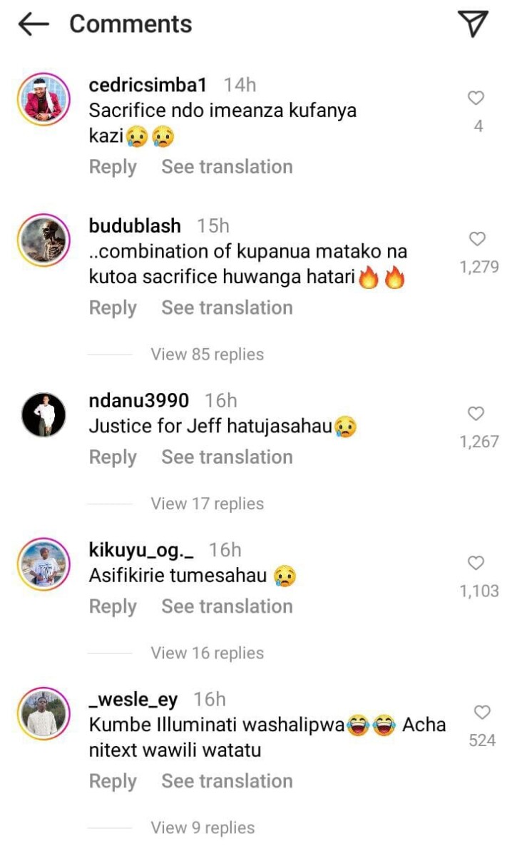
Task: Open _wesle_ey's profile avatar
Action: pos(44,714)
